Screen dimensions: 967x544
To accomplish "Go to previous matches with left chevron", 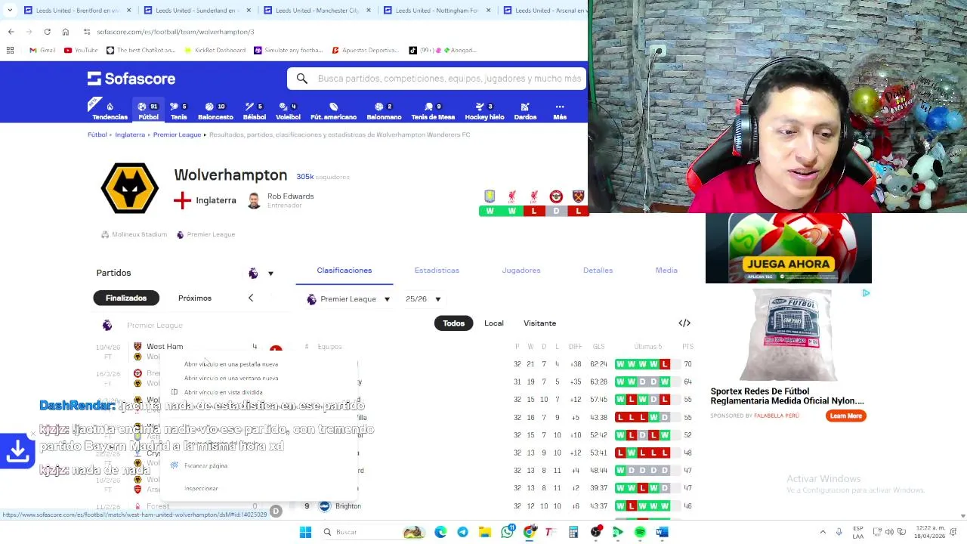I will (251, 298).
